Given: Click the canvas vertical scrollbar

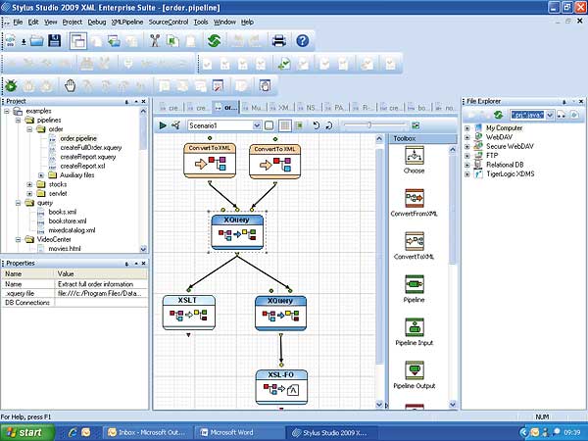Looking at the screenshot, I should point(379,257).
